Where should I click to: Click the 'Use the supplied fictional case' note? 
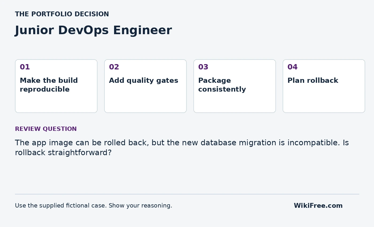(93, 206)
